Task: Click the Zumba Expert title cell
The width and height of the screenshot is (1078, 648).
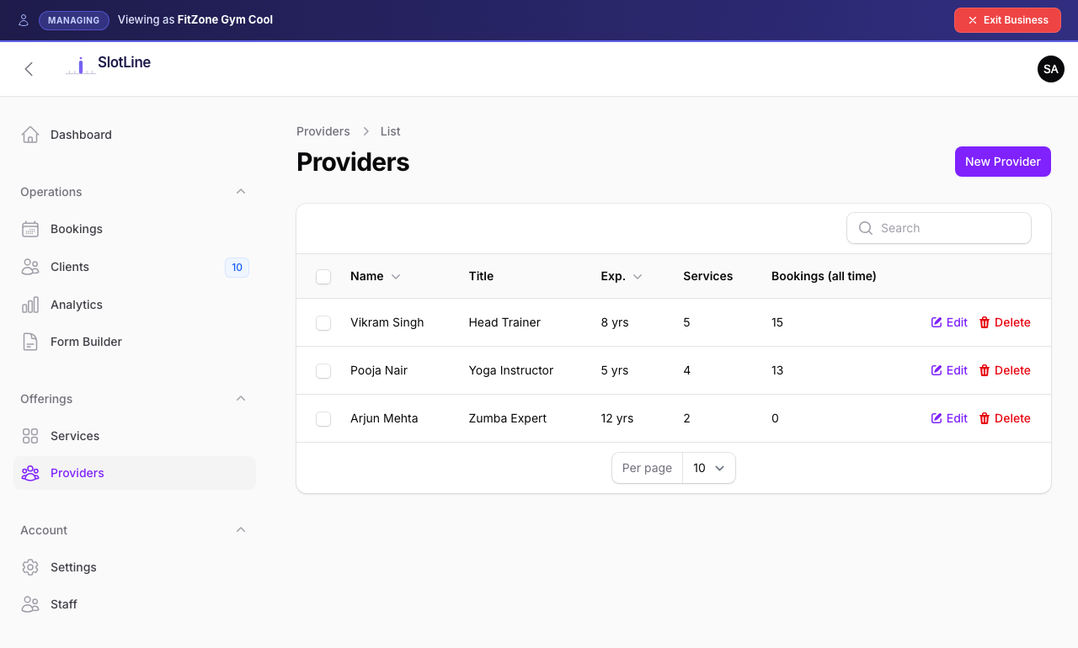Action: (x=508, y=418)
